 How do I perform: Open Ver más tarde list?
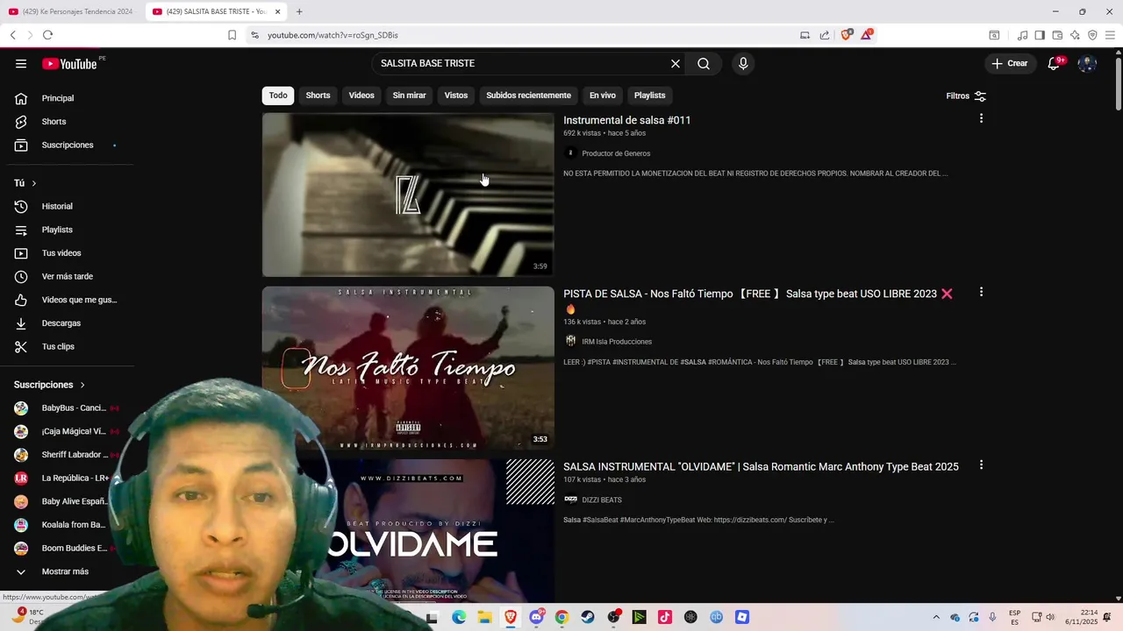68,276
